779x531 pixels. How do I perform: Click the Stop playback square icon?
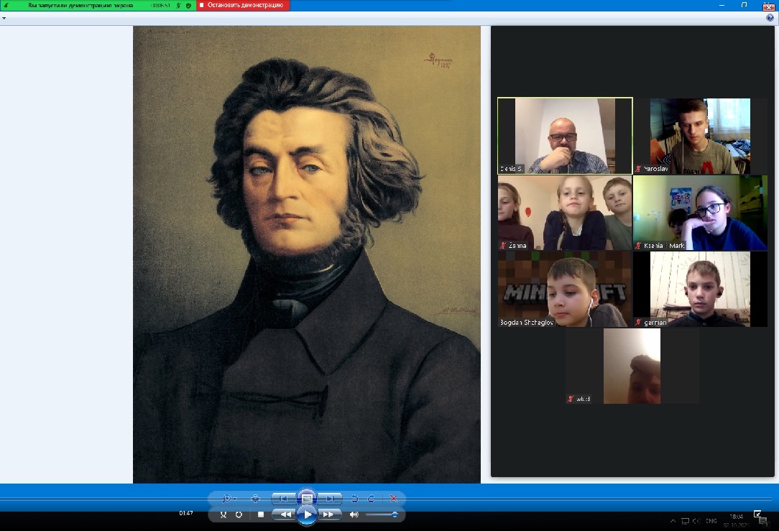coord(260,514)
